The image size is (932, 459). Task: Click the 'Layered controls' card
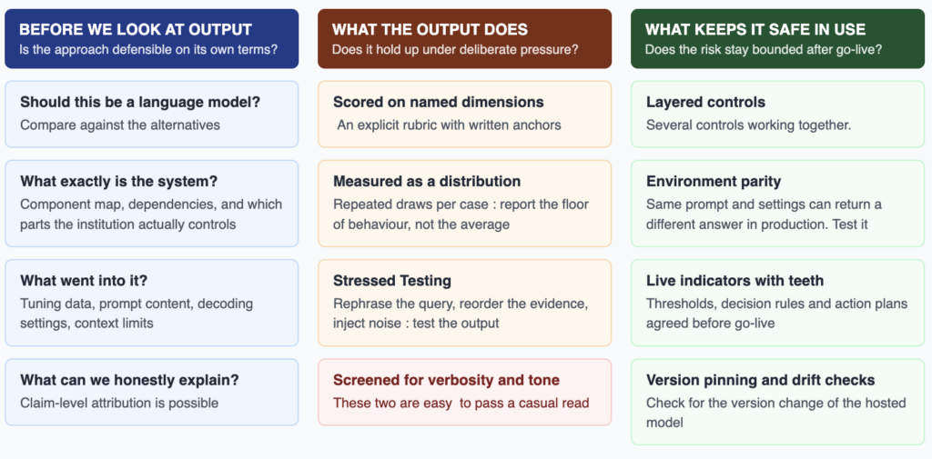pos(777,114)
